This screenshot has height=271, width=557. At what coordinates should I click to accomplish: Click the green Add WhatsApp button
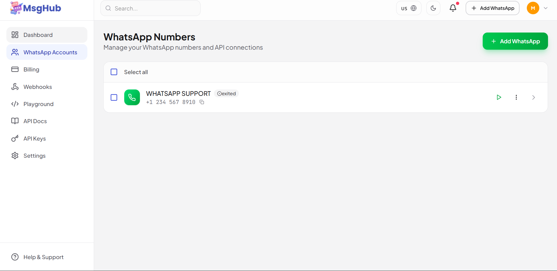pos(515,41)
